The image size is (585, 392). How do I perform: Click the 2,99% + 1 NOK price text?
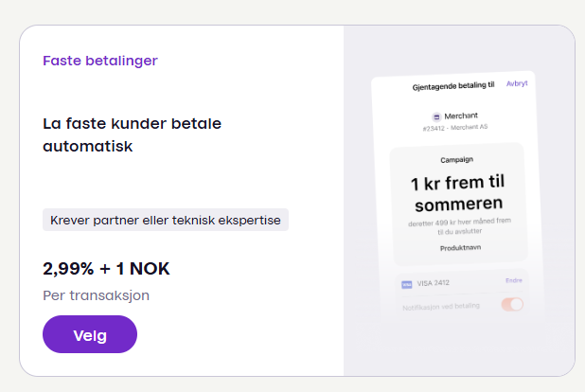click(x=106, y=268)
